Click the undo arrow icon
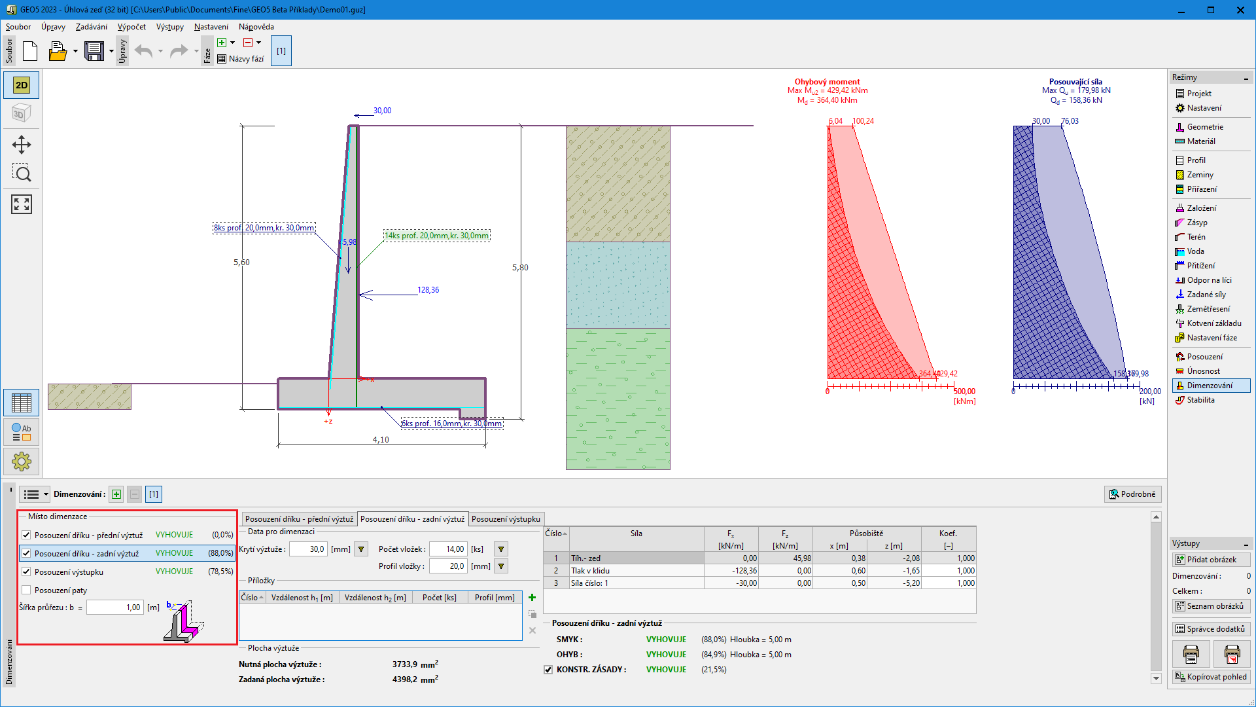This screenshot has width=1256, height=707. point(144,51)
